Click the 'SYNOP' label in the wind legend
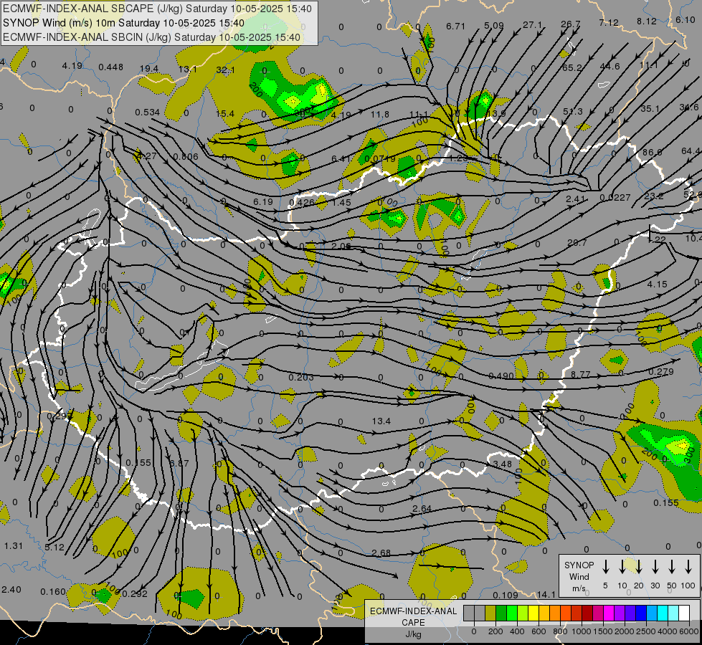Screen dimensions: 702x645 (x=579, y=565)
